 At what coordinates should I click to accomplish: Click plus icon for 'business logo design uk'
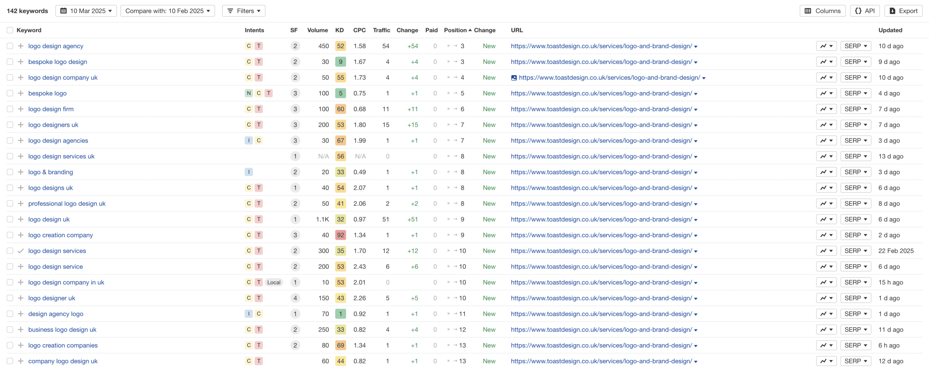[21, 329]
